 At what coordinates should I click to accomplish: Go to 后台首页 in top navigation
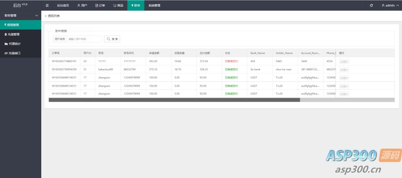point(63,5)
